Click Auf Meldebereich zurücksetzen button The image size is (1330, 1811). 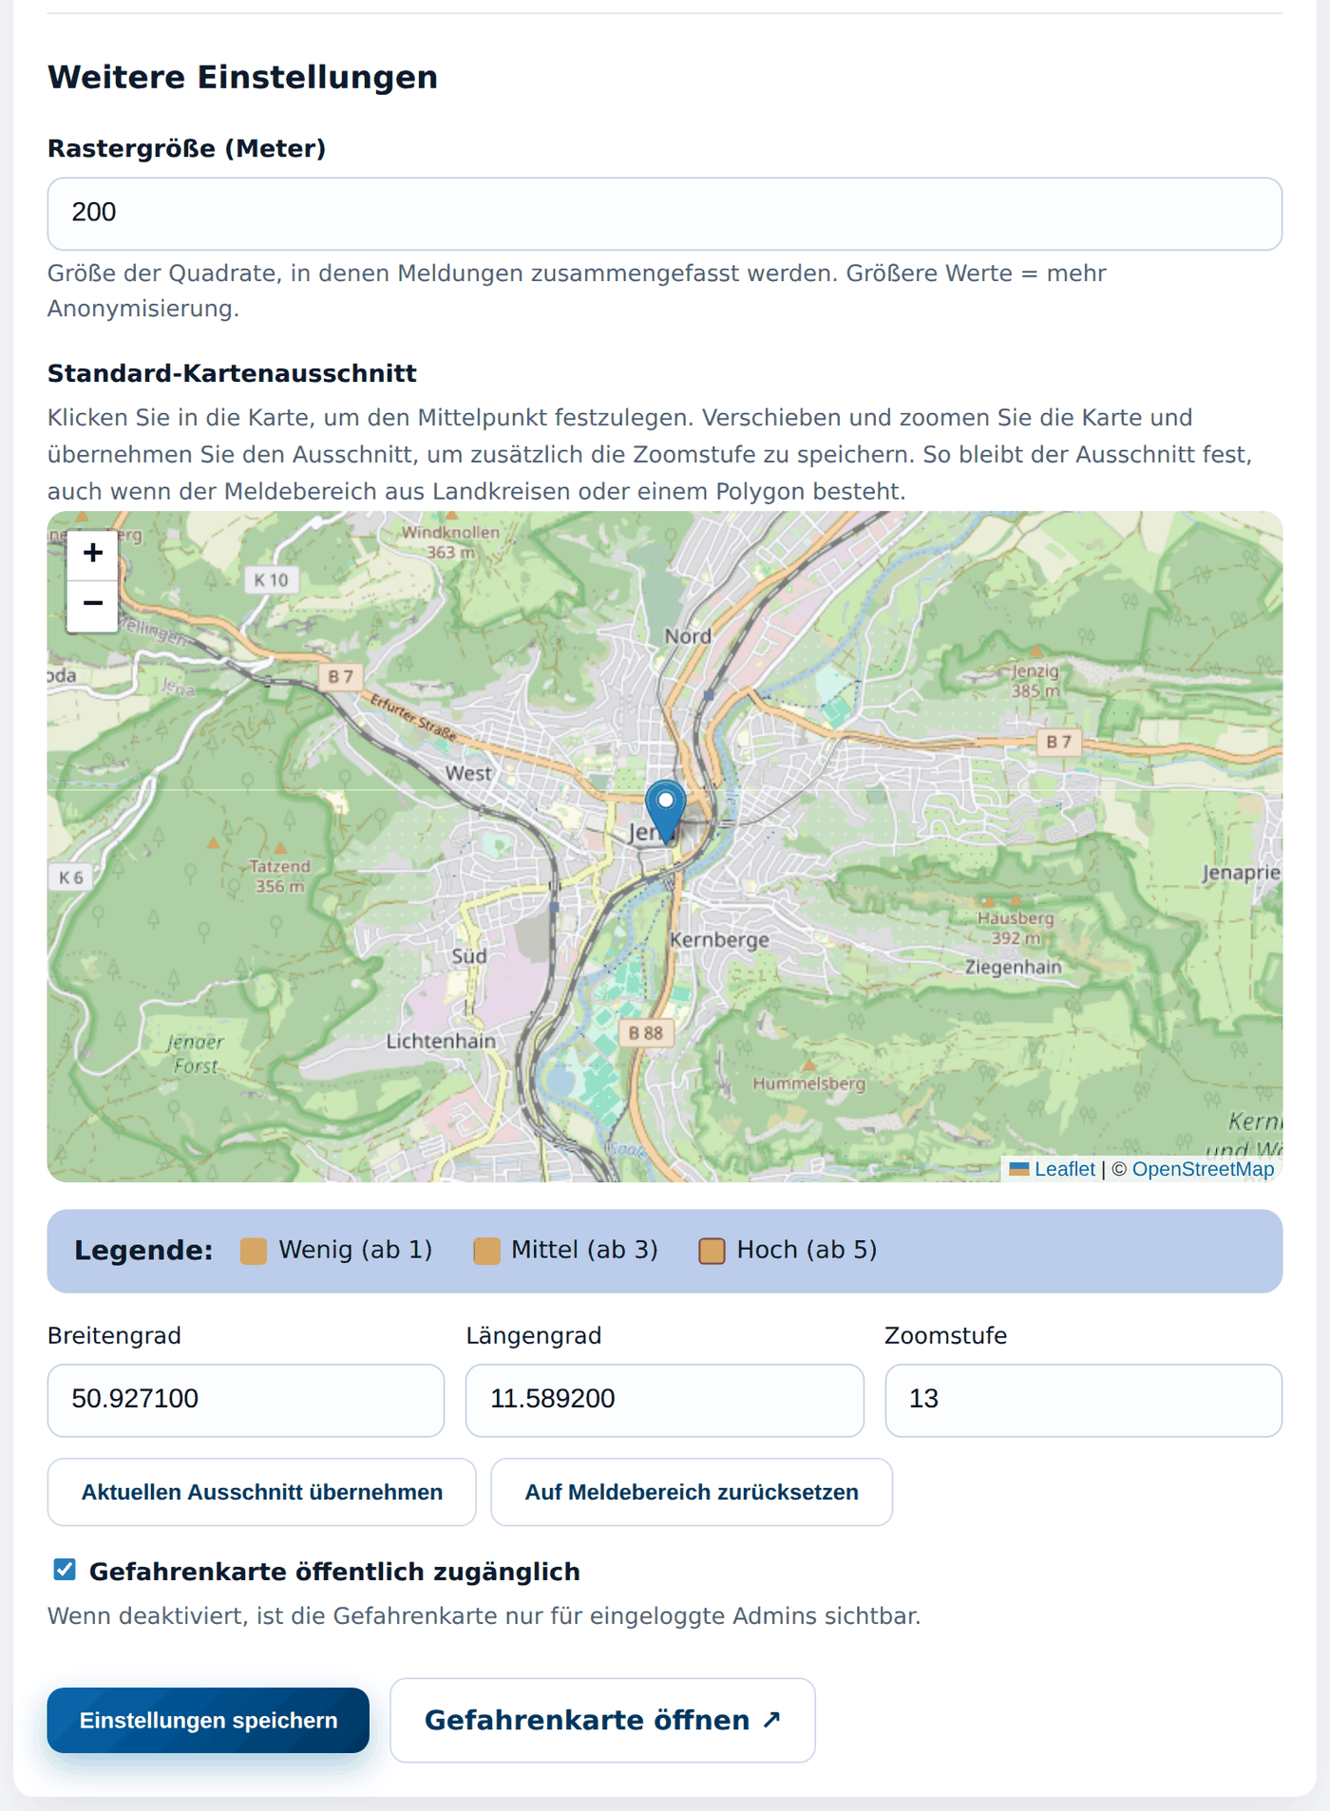pos(692,1492)
